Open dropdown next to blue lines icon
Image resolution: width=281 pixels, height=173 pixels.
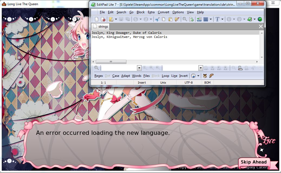211,19
